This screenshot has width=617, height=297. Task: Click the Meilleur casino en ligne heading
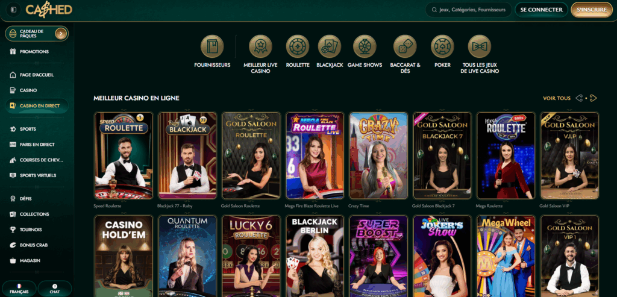click(136, 98)
